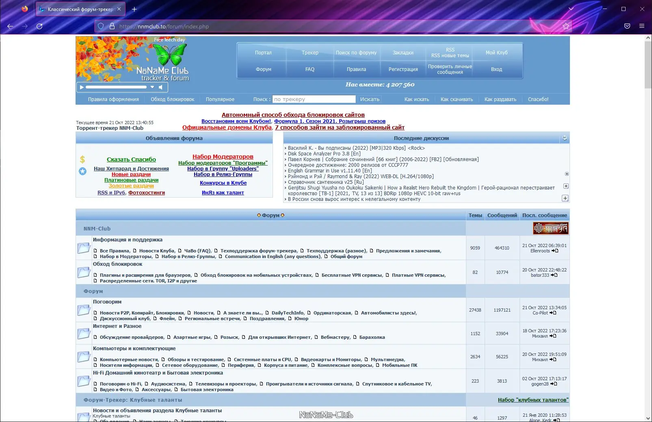The width and height of the screenshot is (652, 422).
Task: Open the 'Портал' menu item
Action: (x=263, y=53)
